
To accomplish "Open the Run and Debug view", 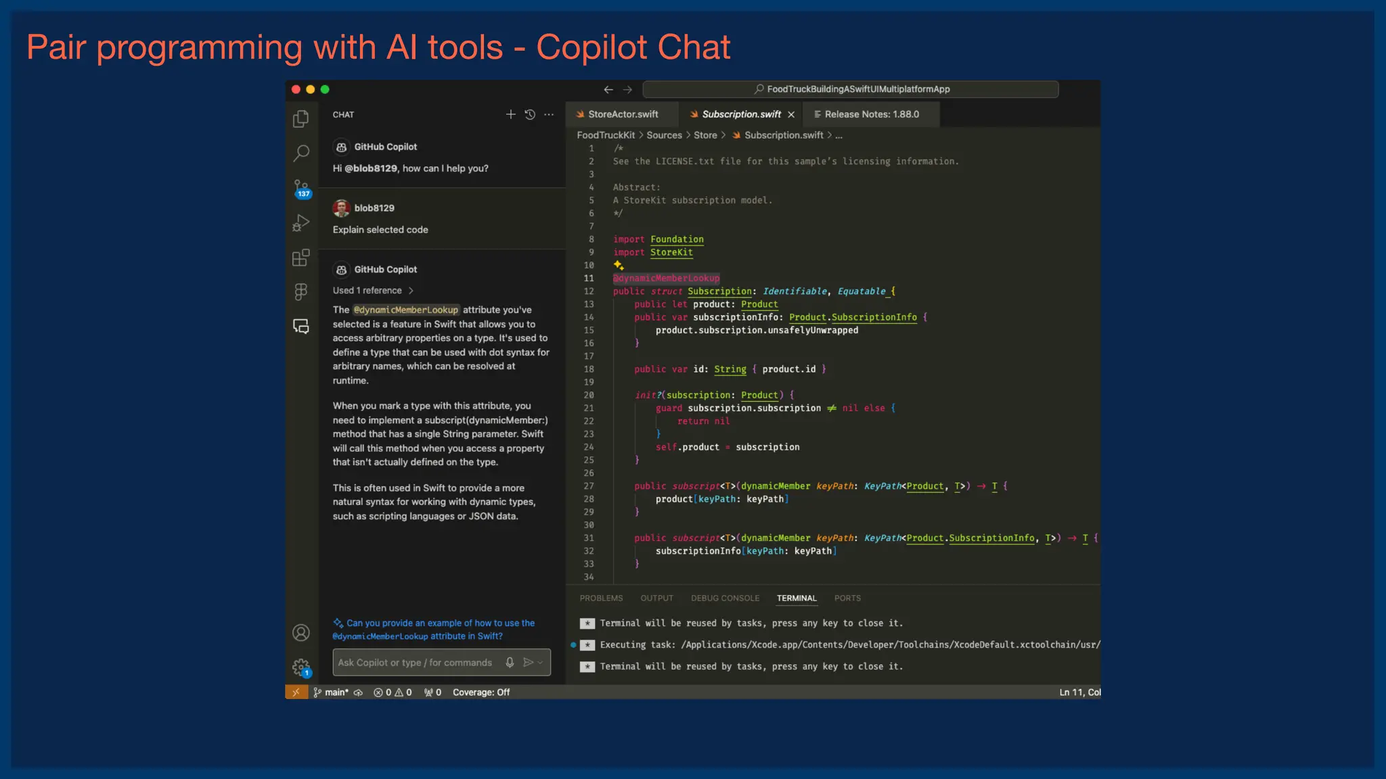I will point(301,223).
